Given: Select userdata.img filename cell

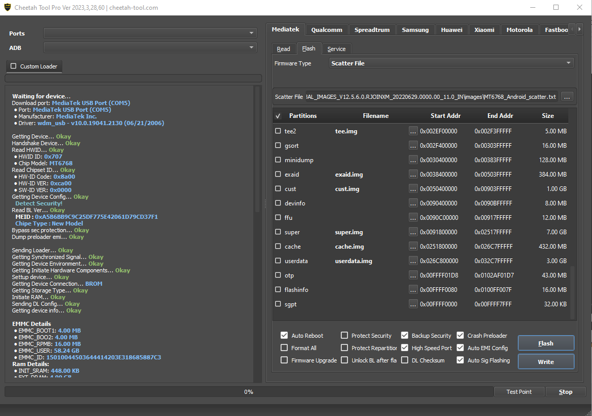Looking at the screenshot, I should point(354,261).
